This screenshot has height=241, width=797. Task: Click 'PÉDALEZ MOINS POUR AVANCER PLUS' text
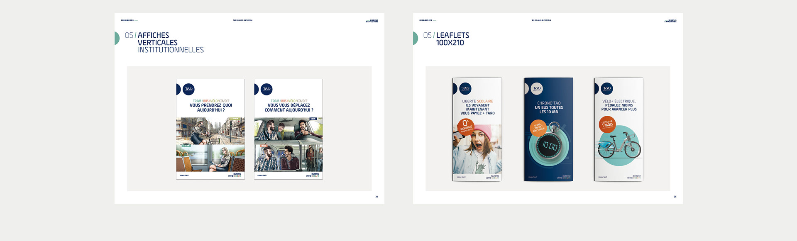click(x=619, y=107)
